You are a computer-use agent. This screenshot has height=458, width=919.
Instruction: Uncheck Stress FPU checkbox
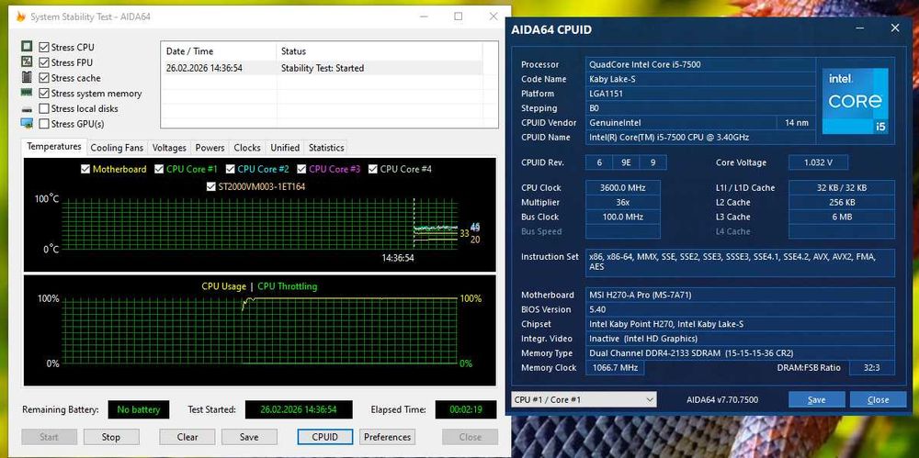point(44,62)
